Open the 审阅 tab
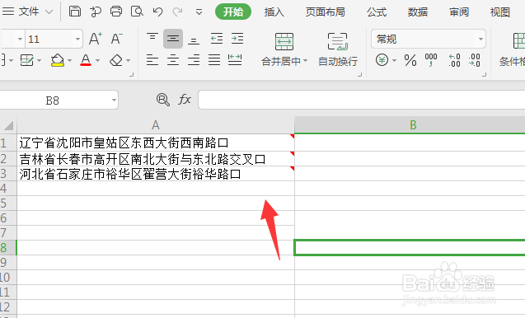Image resolution: width=525 pixels, height=318 pixels. (x=459, y=12)
